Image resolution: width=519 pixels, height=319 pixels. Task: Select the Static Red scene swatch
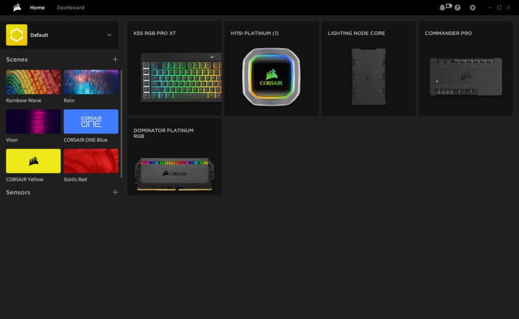pos(91,161)
